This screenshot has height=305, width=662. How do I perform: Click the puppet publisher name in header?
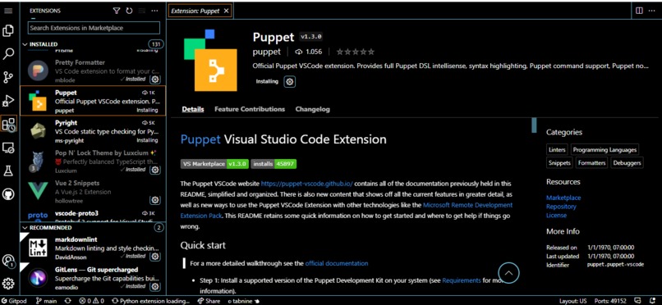[x=266, y=52]
